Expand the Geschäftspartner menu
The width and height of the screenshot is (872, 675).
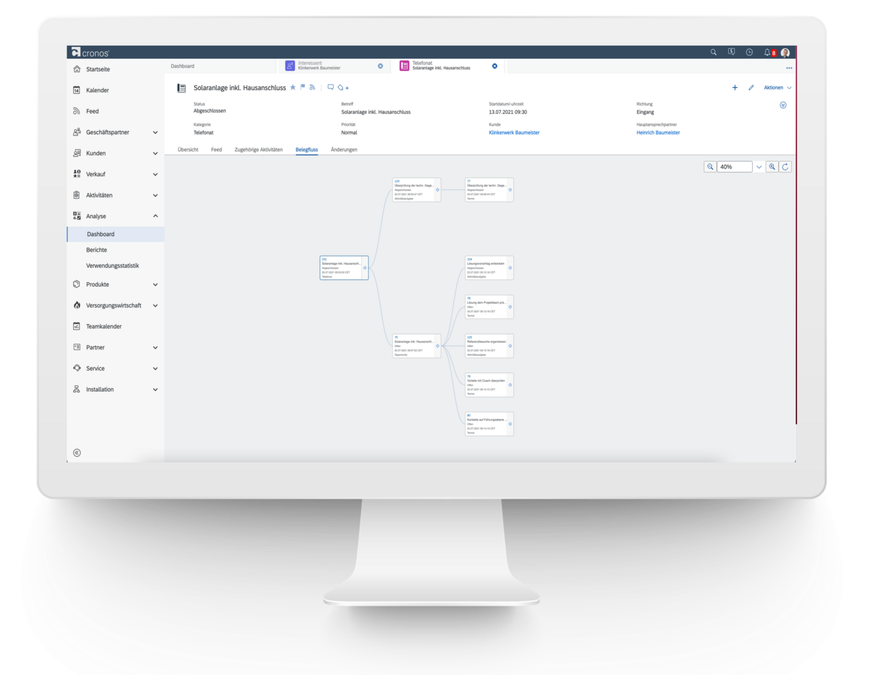pos(156,132)
